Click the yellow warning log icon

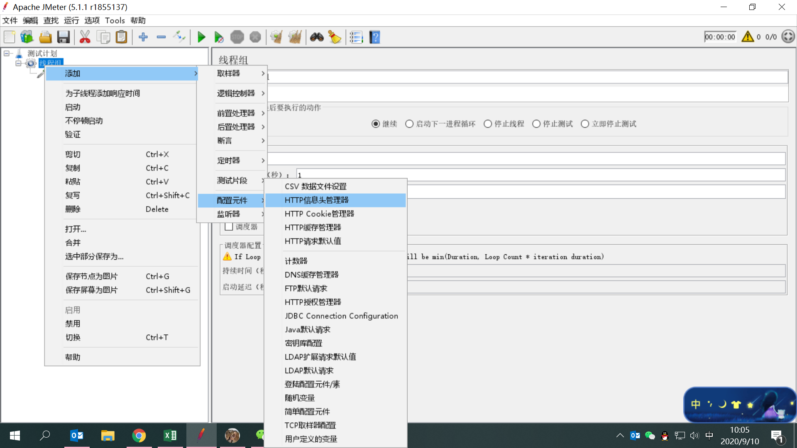(748, 37)
